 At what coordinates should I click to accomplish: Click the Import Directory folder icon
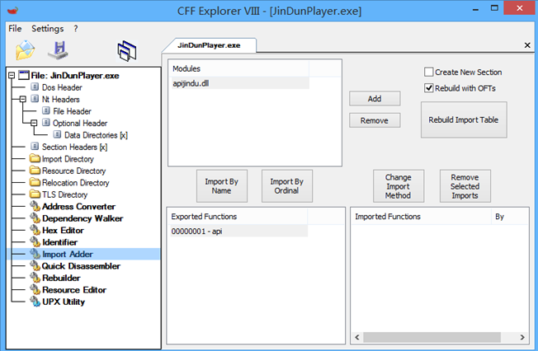pyautogui.click(x=35, y=158)
